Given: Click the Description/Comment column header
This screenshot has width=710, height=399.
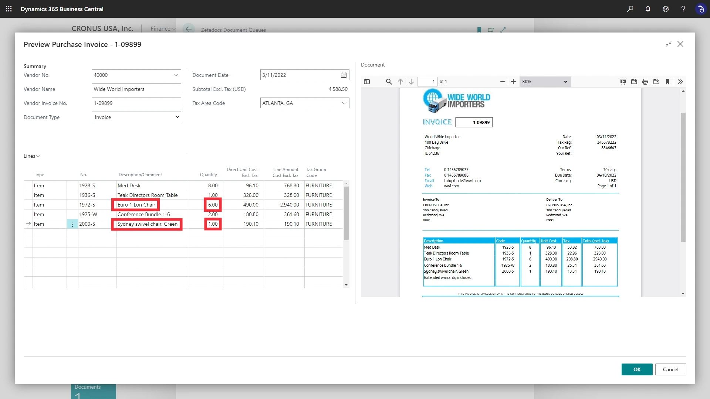Looking at the screenshot, I should tap(140, 175).
